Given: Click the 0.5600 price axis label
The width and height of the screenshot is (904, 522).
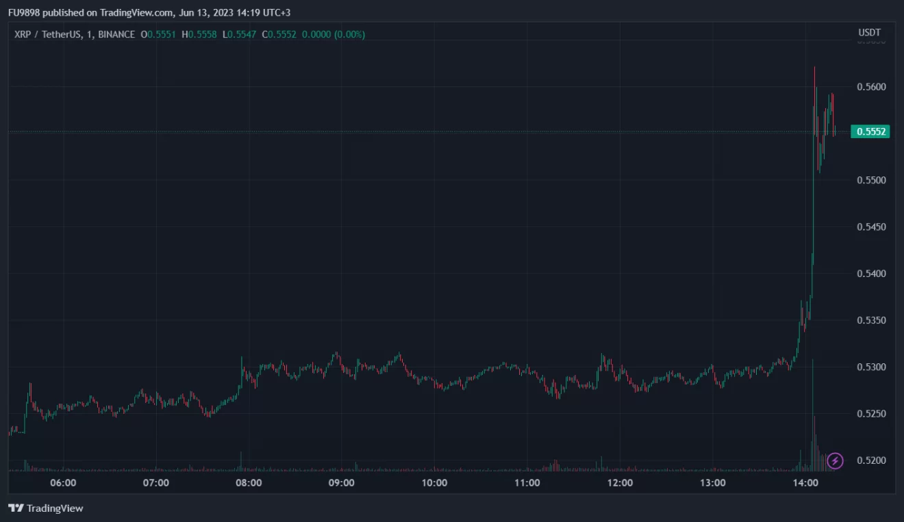Looking at the screenshot, I should click(x=870, y=87).
